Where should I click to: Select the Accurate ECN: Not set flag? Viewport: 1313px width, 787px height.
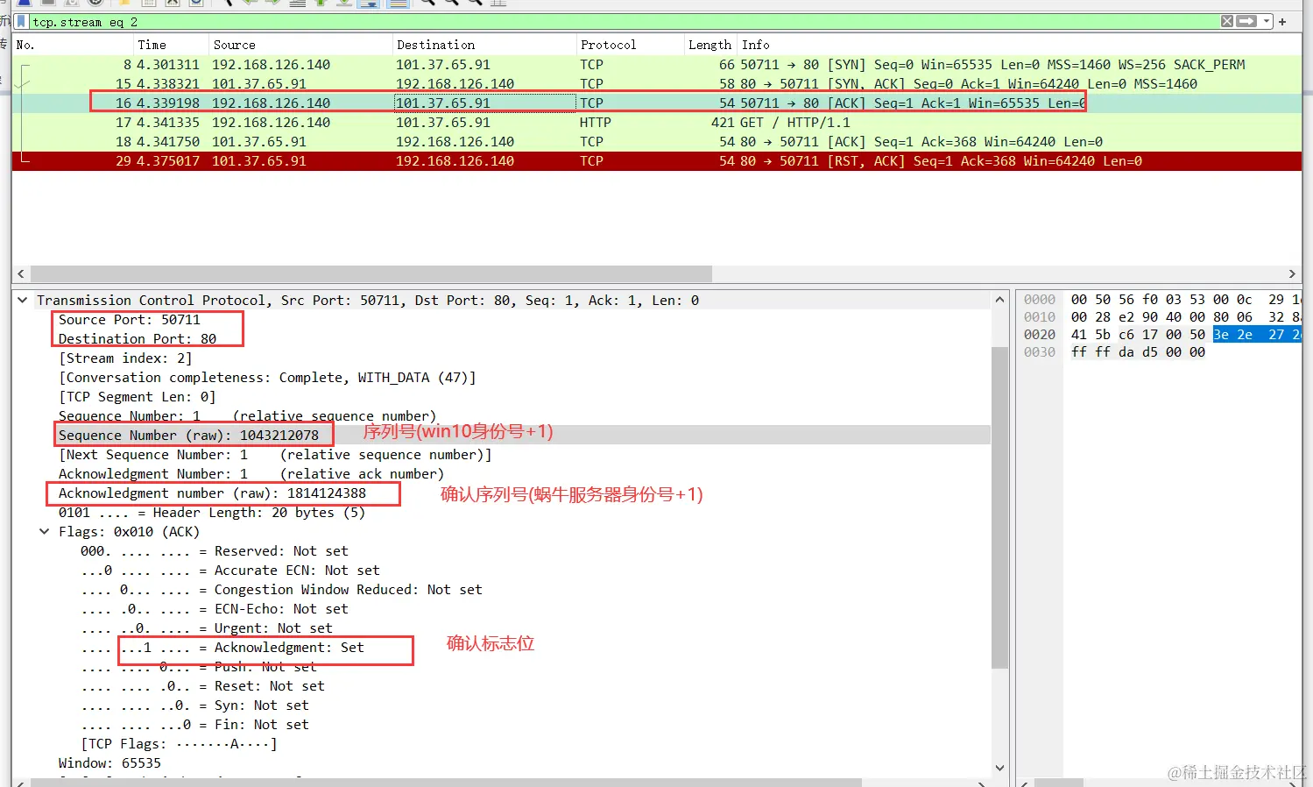(x=230, y=571)
